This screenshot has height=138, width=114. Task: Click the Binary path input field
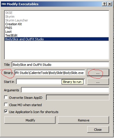tap(50, 73)
